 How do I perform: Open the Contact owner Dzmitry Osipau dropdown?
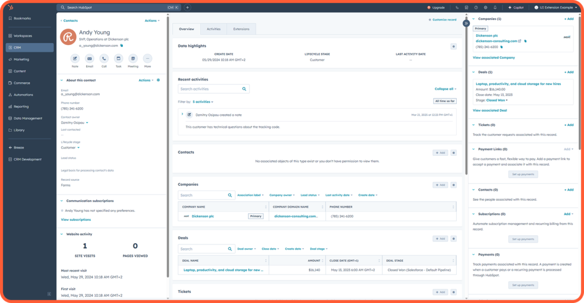[75, 123]
